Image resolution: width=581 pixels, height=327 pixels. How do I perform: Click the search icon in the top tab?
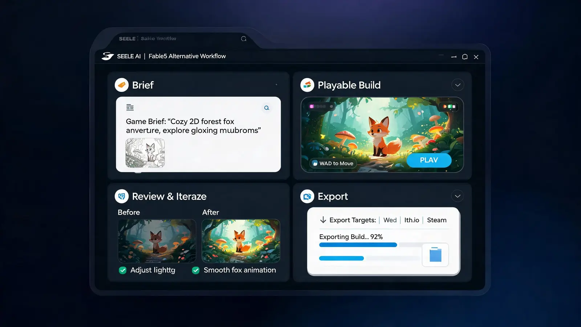(x=244, y=39)
